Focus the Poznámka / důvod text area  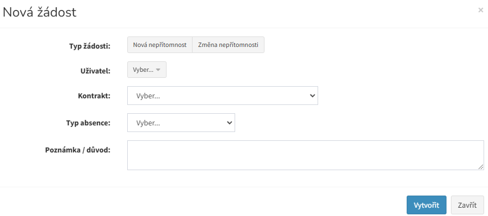coord(305,155)
